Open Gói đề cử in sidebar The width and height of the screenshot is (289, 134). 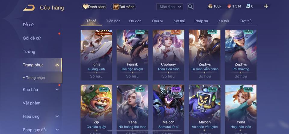[32, 38]
